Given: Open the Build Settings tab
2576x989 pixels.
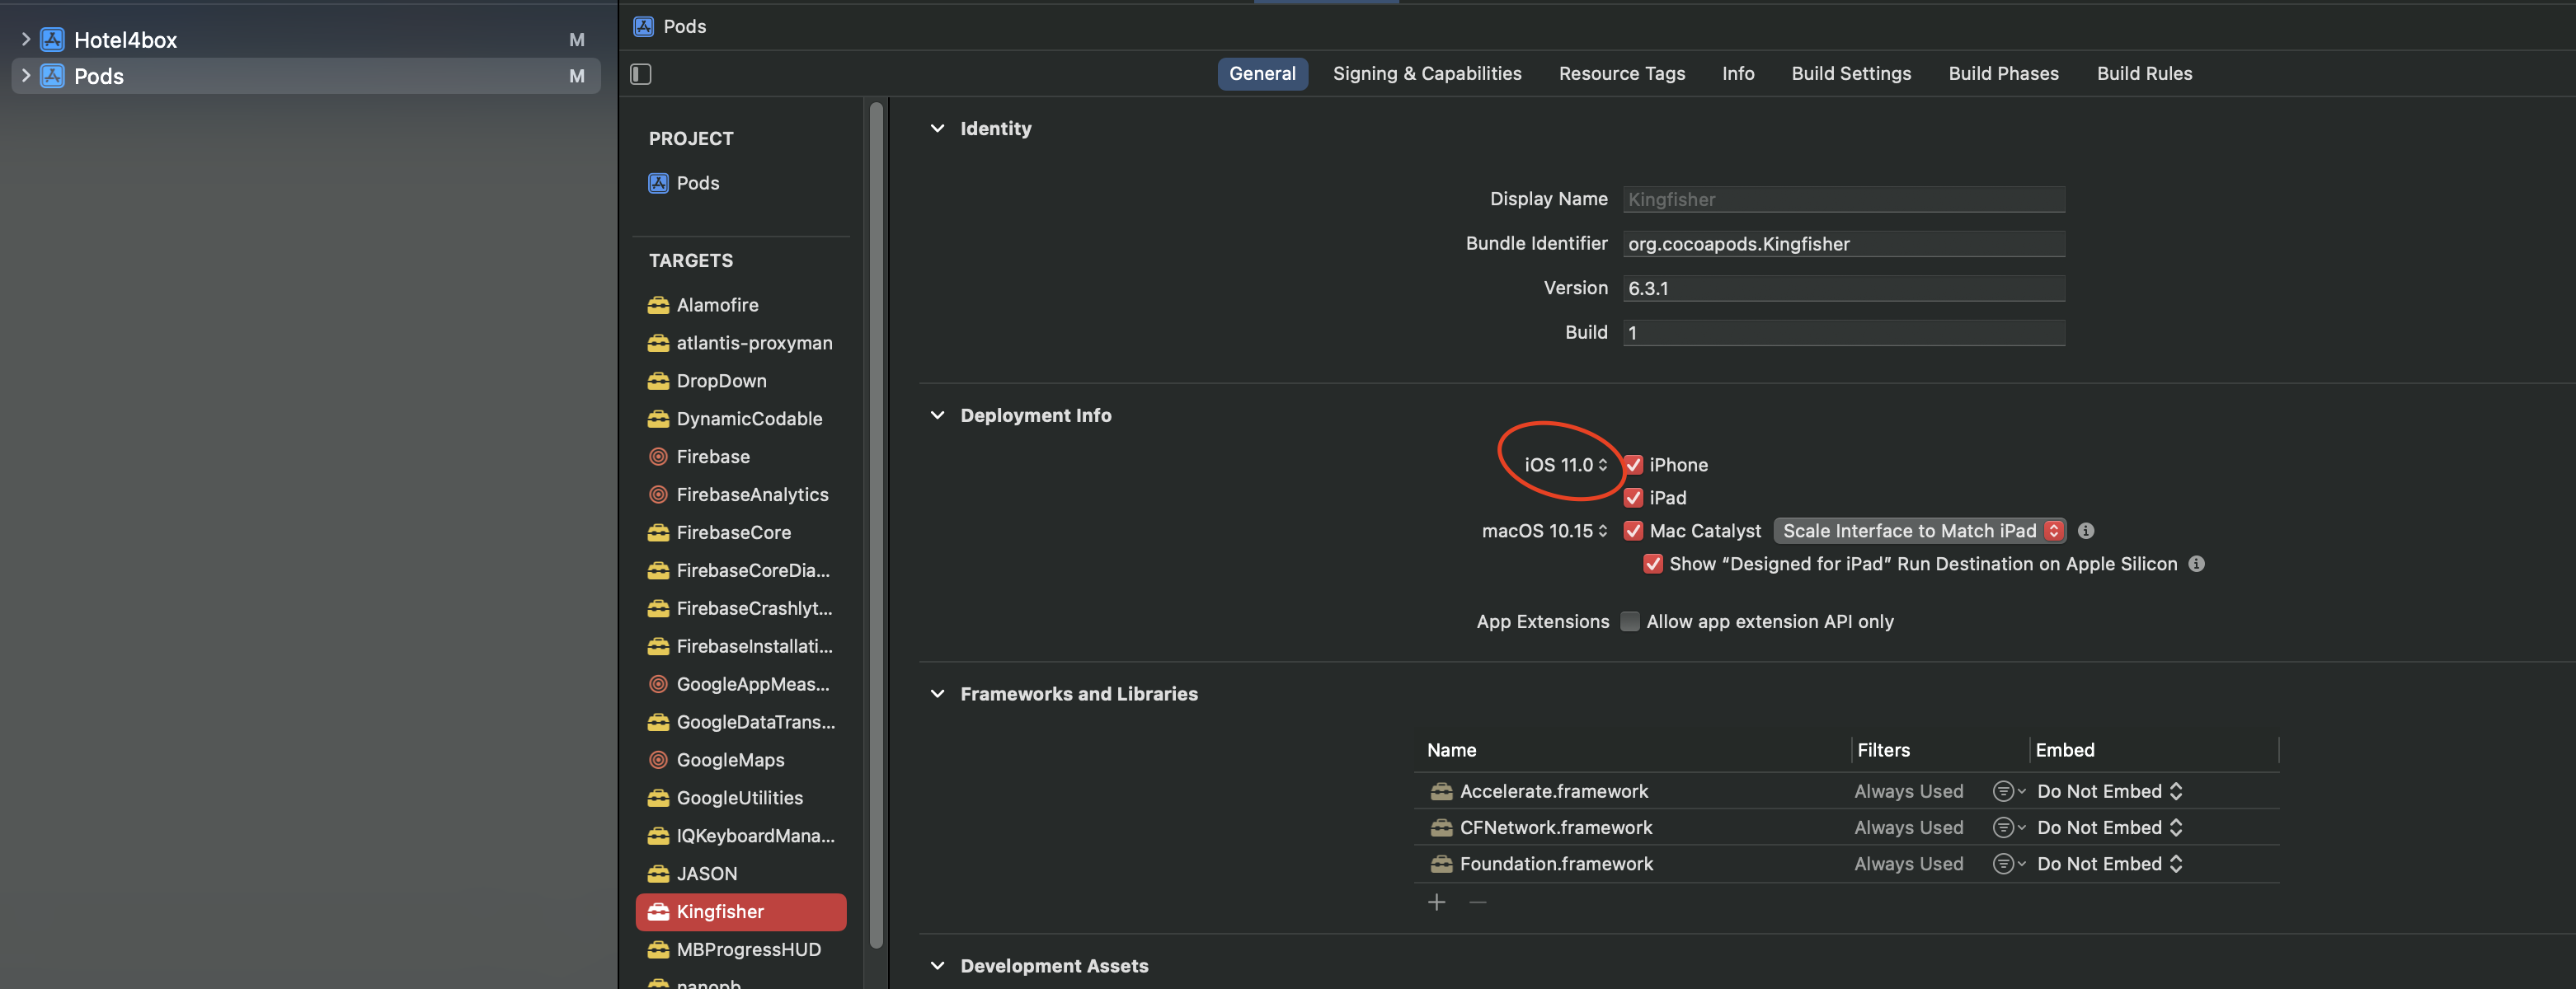Looking at the screenshot, I should 1851,74.
